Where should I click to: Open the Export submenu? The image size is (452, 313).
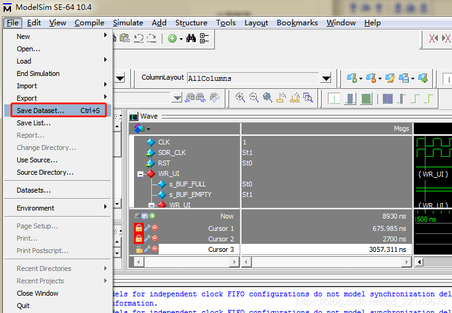click(x=57, y=98)
